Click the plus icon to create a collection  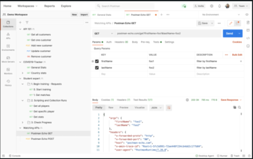point(20,23)
